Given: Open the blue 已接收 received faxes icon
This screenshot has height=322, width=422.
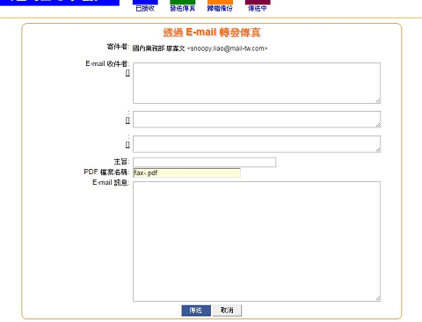Looking at the screenshot, I should pos(145,5).
